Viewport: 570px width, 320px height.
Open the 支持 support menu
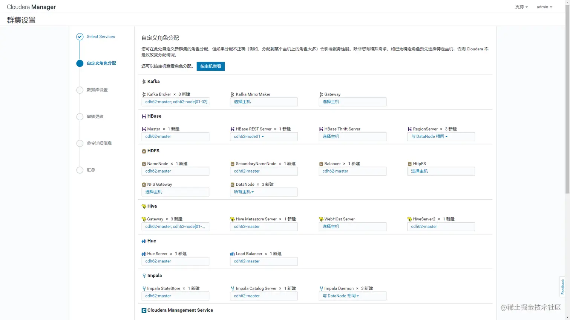coord(521,7)
